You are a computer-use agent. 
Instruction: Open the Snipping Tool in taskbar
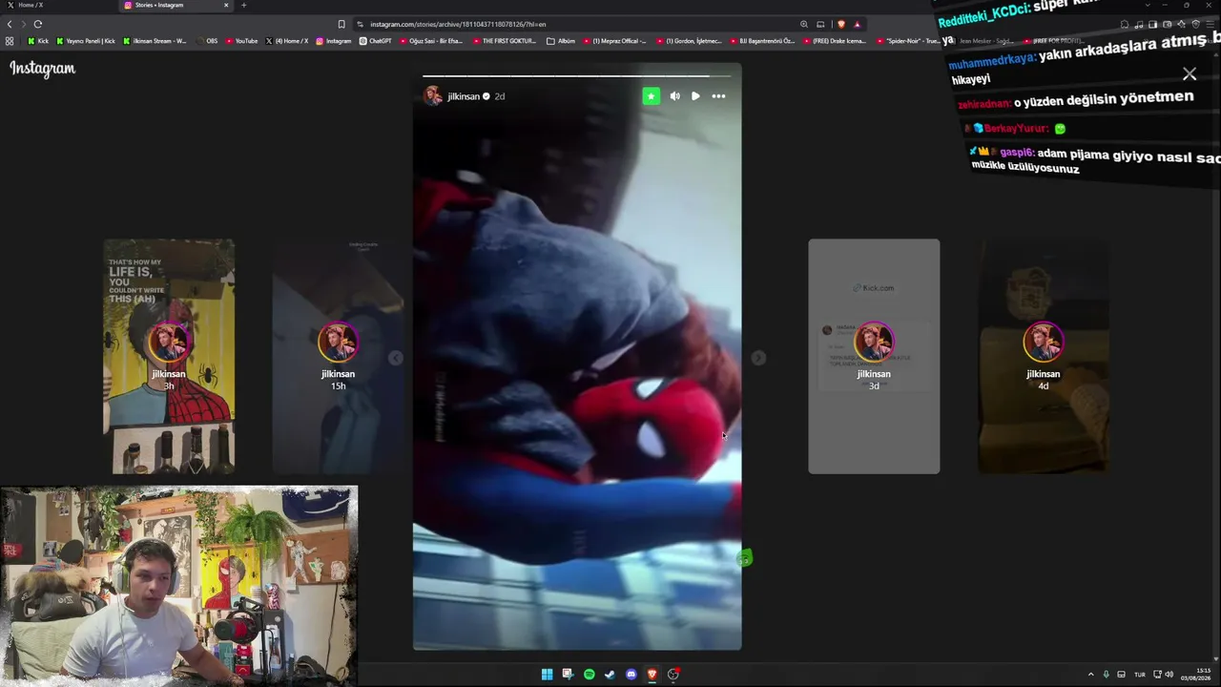pyautogui.click(x=568, y=675)
